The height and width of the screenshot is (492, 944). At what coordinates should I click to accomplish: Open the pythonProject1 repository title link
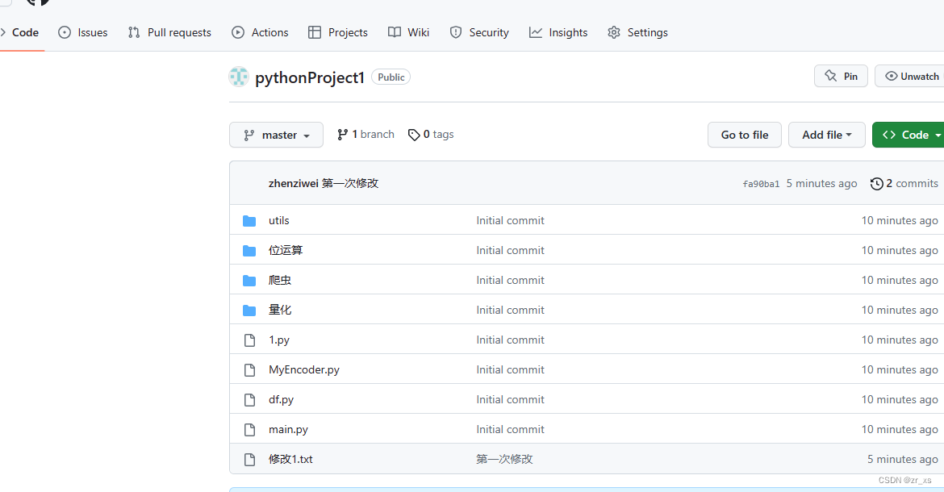(310, 77)
